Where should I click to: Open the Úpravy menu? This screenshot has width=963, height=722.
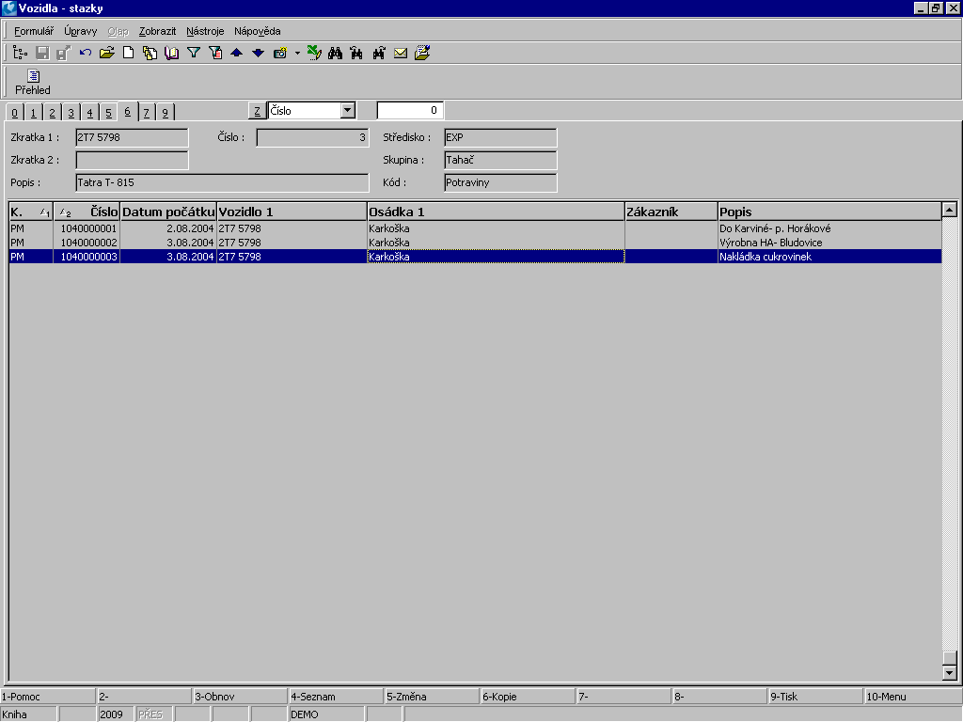coord(81,31)
